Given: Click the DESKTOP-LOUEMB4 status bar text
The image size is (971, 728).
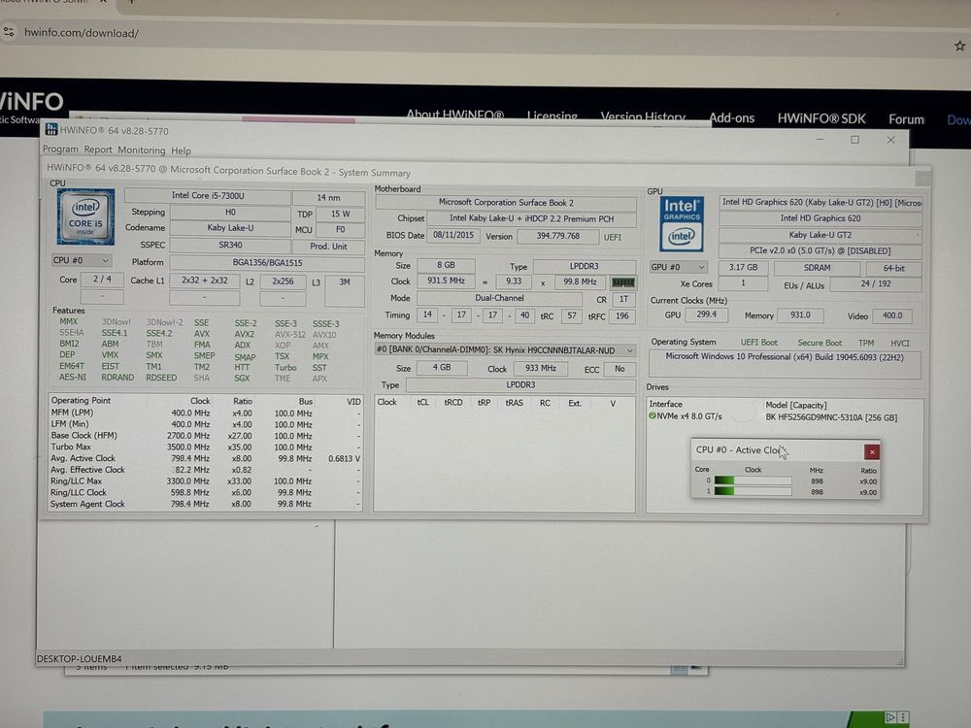Looking at the screenshot, I should pos(79,659).
